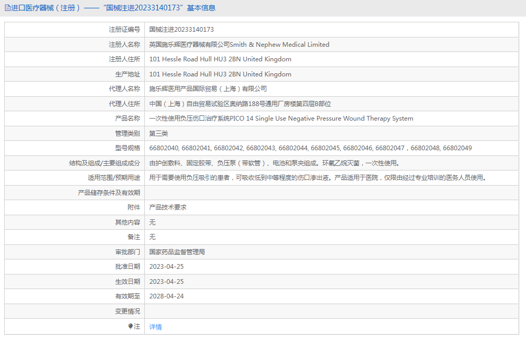
Task: Select the 生产地址 address value
Action: (220, 74)
